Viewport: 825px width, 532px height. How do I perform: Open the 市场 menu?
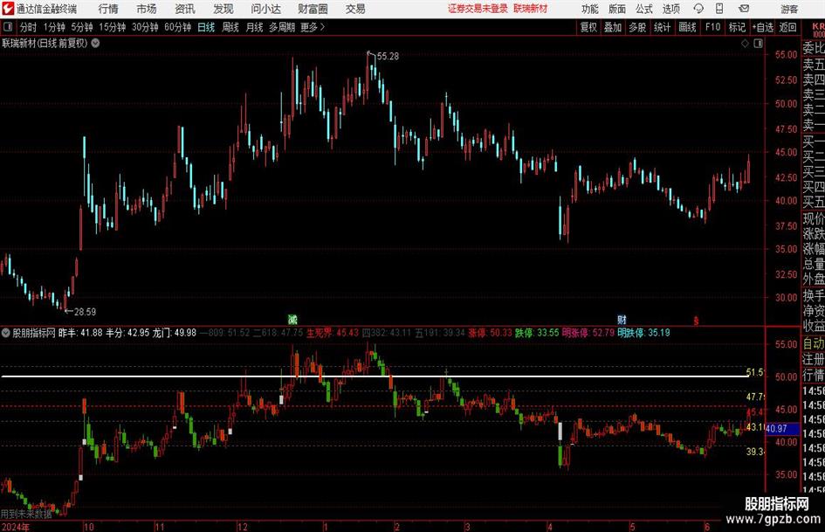tap(147, 9)
